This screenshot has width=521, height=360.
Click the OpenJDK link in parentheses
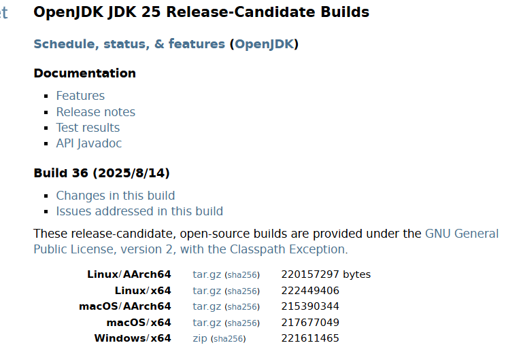[x=264, y=44]
